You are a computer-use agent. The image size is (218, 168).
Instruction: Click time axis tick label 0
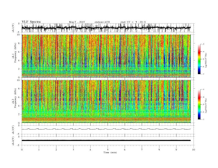click(22, 150)
